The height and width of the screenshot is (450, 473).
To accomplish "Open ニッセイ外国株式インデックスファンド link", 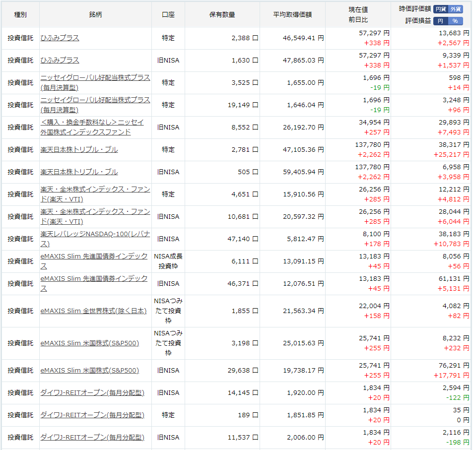I will click(92, 127).
